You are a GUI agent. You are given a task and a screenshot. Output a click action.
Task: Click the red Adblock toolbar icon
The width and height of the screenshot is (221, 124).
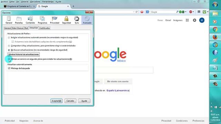pos(191,12)
